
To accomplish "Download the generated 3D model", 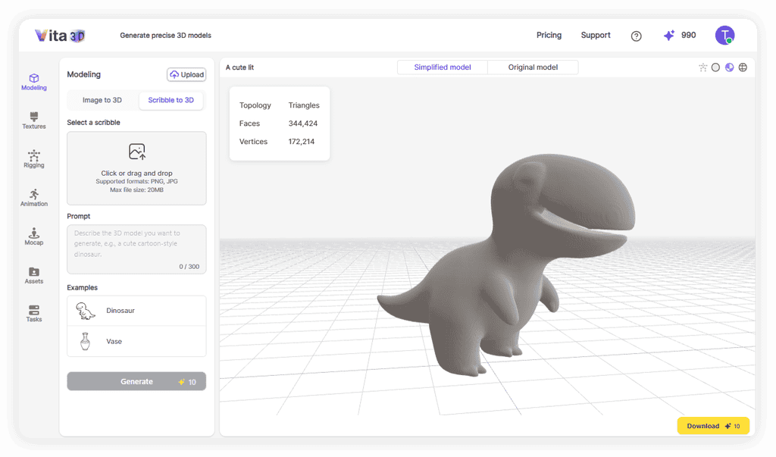I will 712,425.
